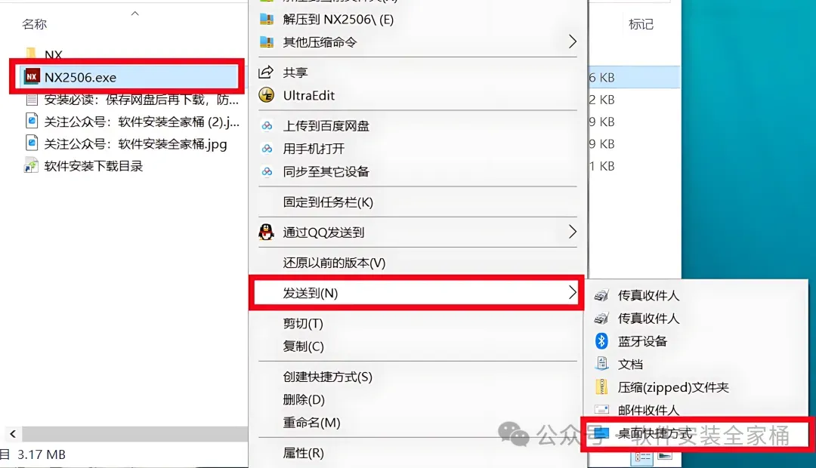Expand 通过QQ发送到 submenu arrow
The image size is (816, 468).
[573, 232]
